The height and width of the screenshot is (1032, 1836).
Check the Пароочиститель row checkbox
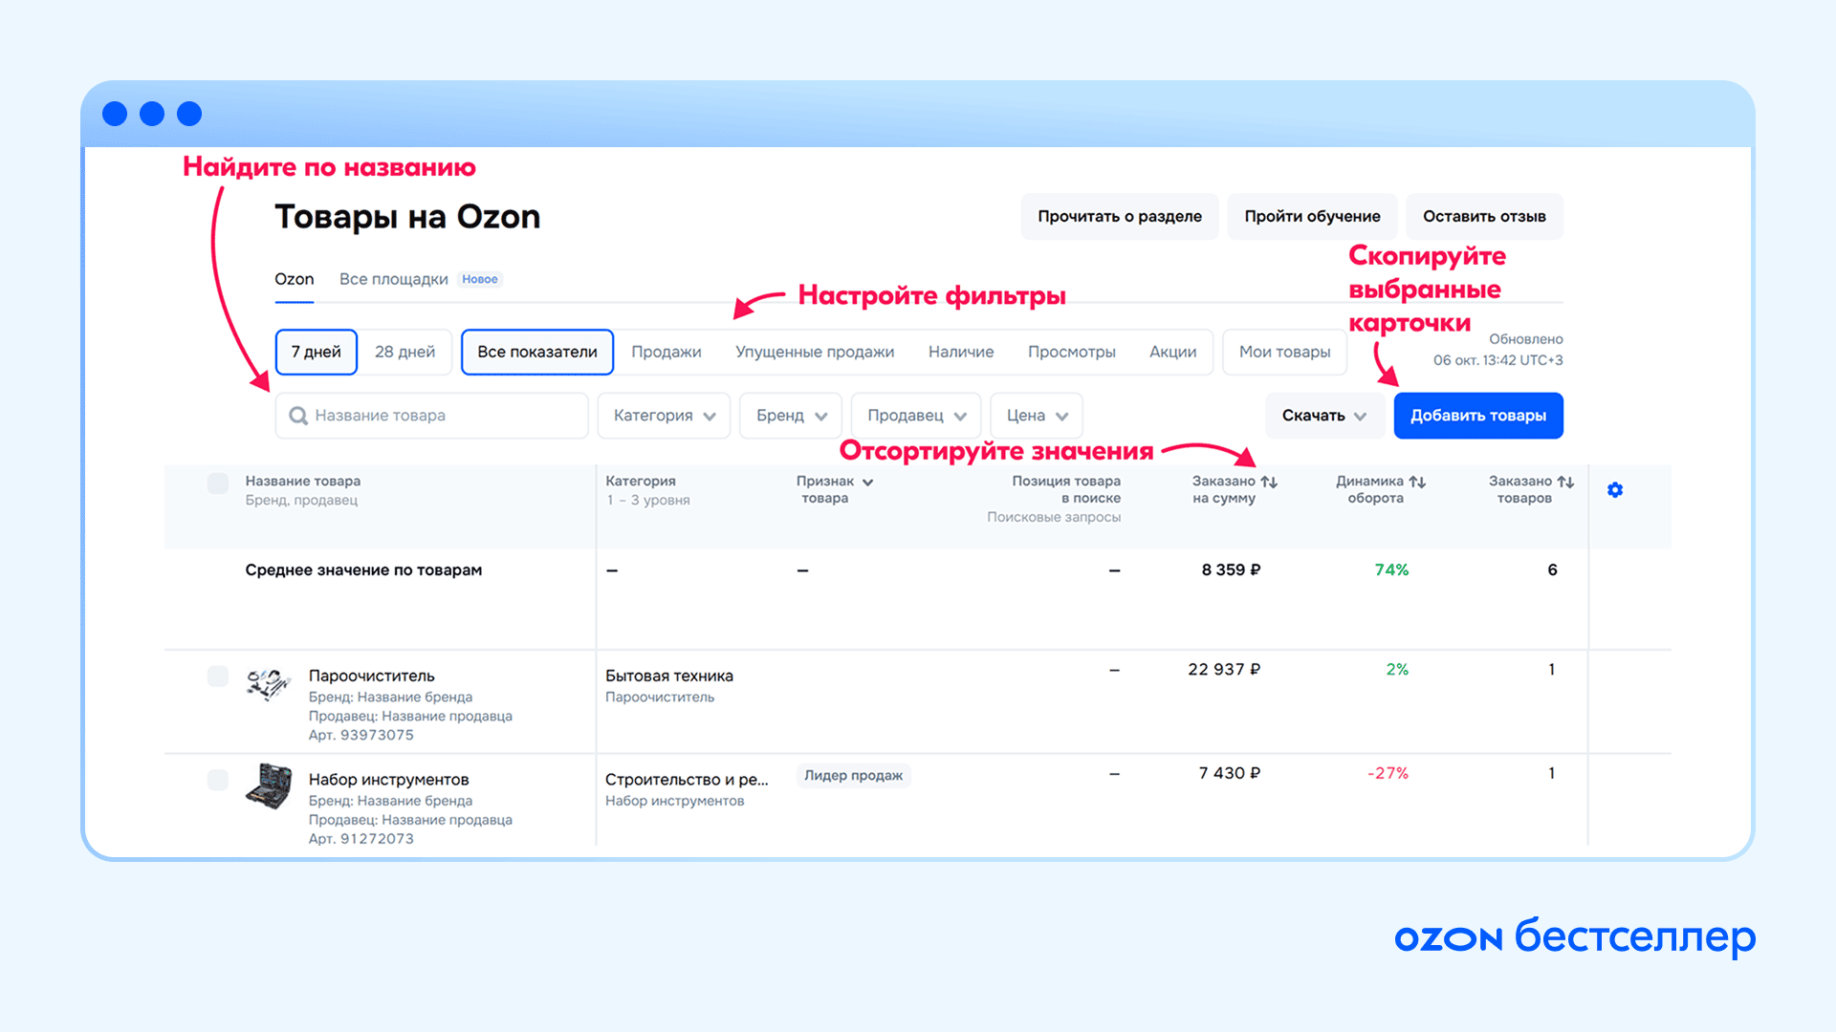click(x=218, y=677)
